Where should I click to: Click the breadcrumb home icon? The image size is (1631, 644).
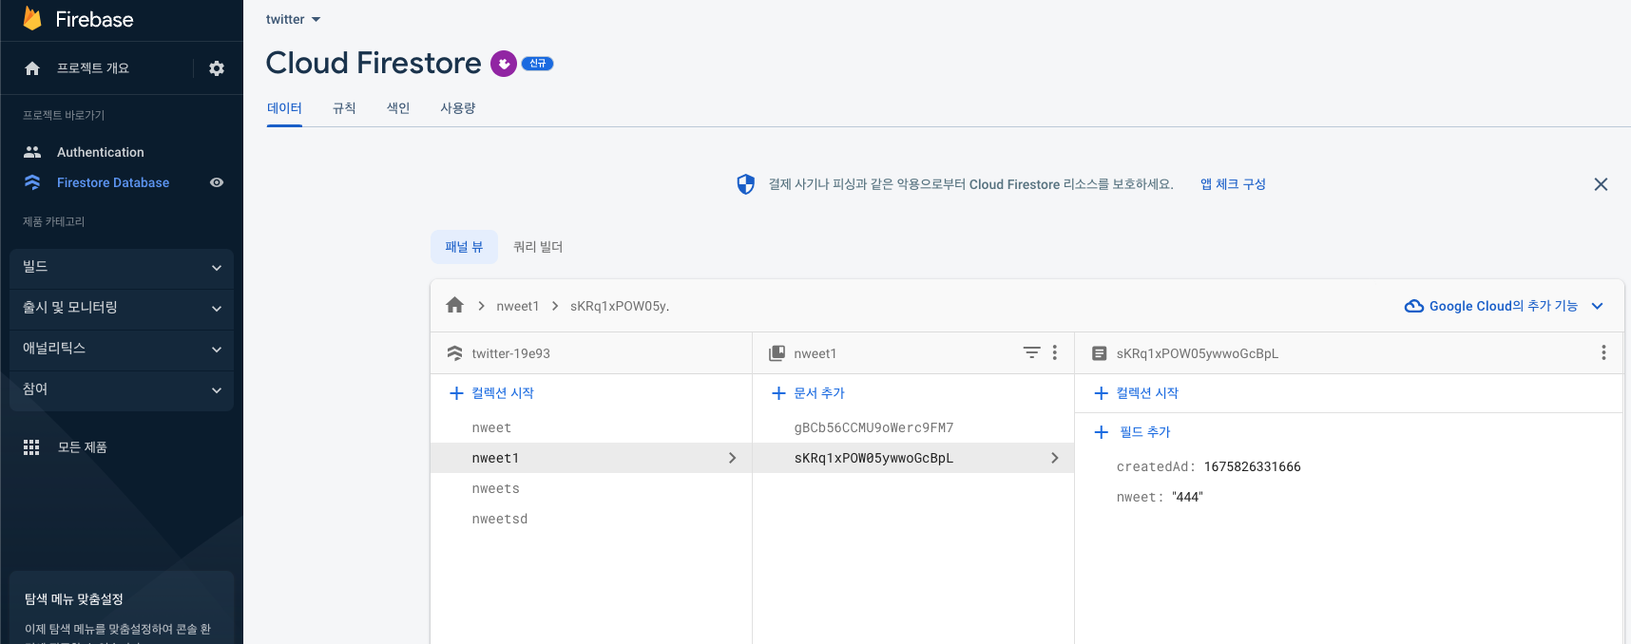454,305
